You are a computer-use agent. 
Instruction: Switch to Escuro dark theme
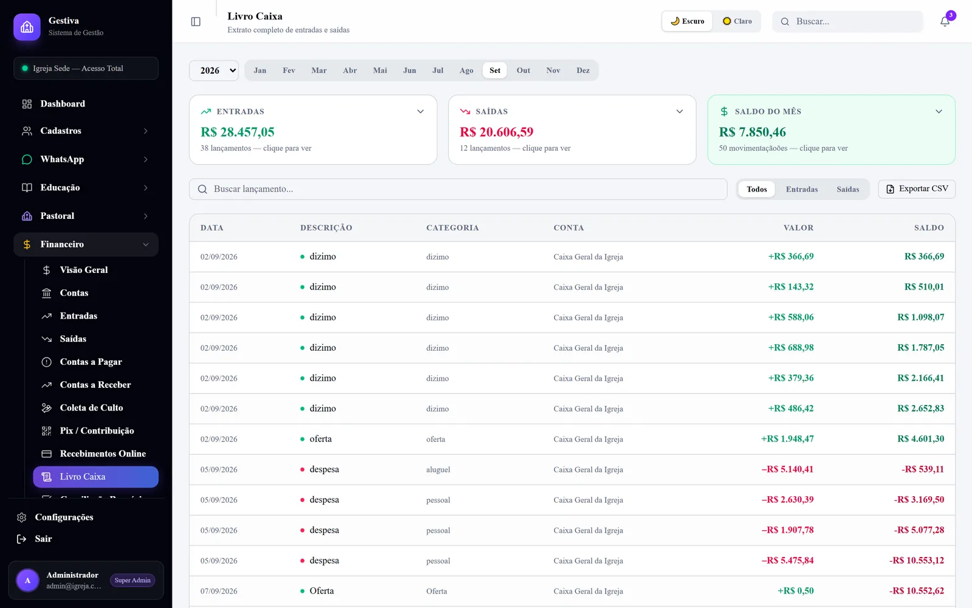point(687,21)
